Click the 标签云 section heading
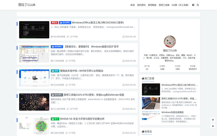This screenshot has height=136, width=217. (147, 131)
